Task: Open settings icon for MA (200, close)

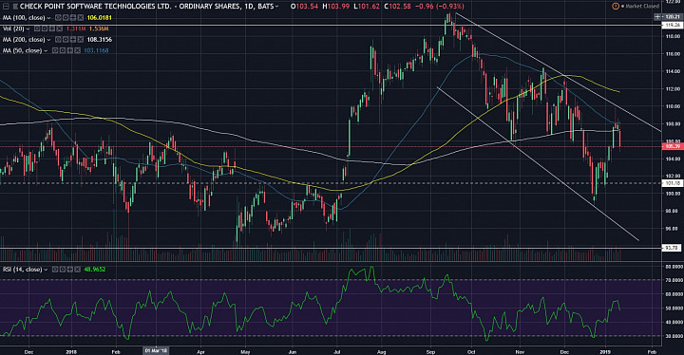Action: pyautogui.click(x=66, y=40)
